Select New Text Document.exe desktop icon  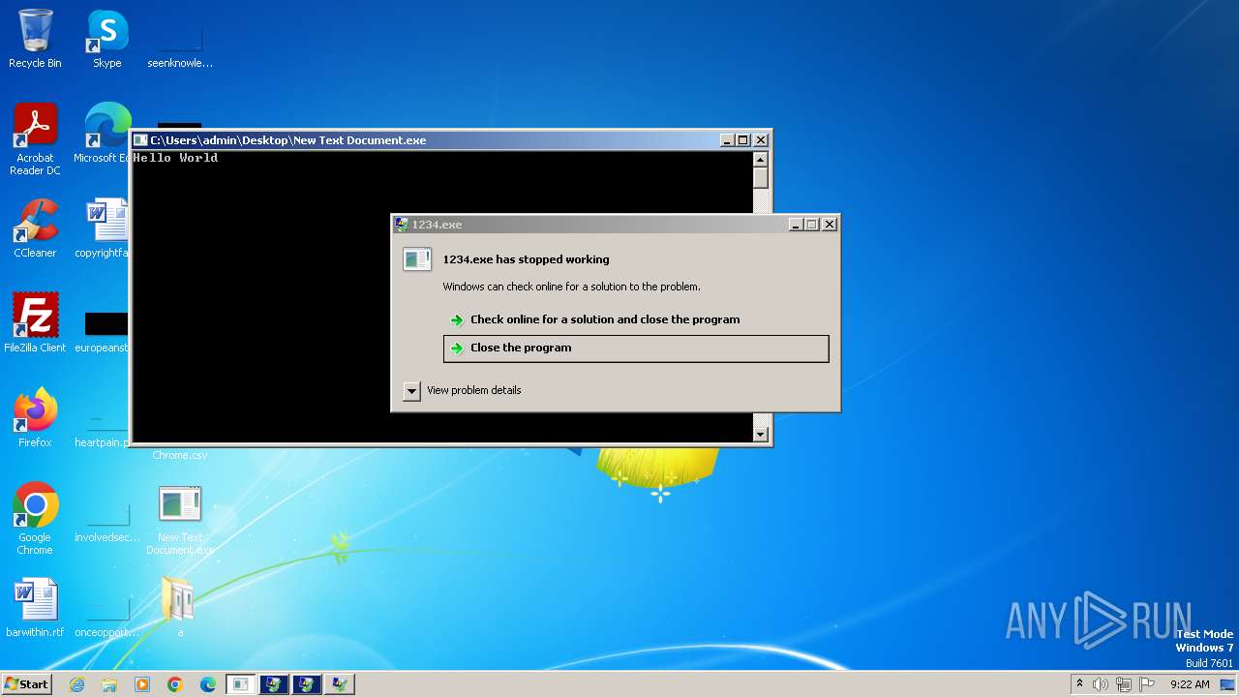[180, 520]
